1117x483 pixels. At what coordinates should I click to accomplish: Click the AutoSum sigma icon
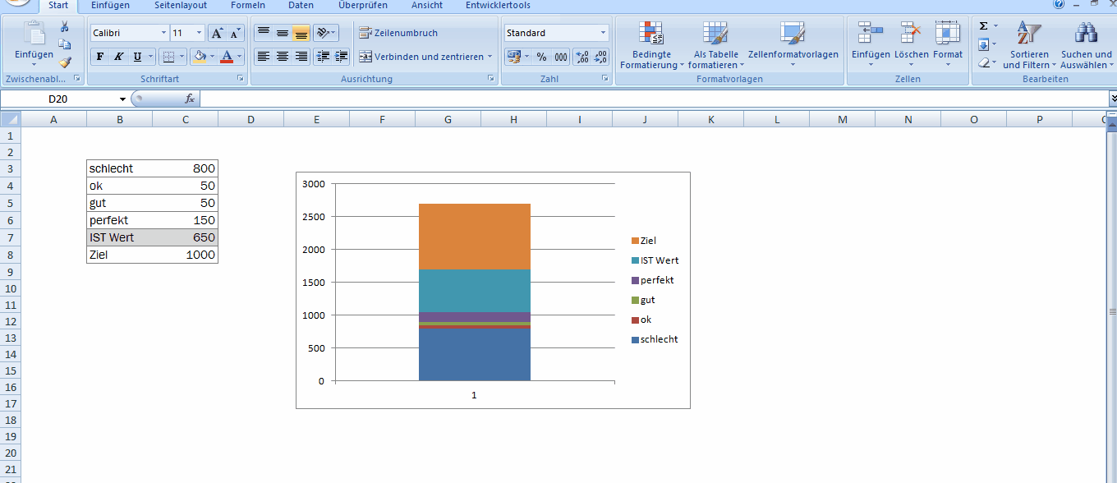tap(983, 26)
